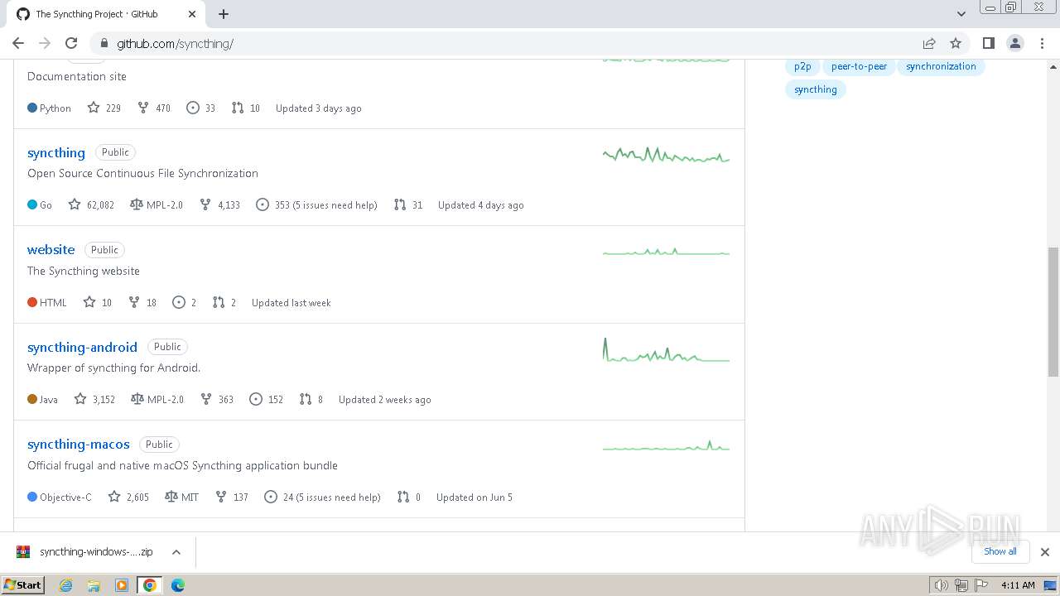This screenshot has width=1060, height=596.
Task: Share this page icon in address bar
Action: point(929,43)
